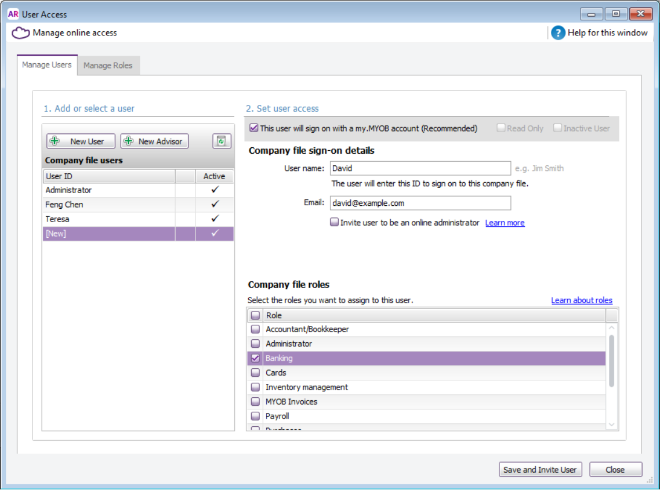
Task: Toggle my.MYOB account sign-on checkbox
Action: click(253, 128)
